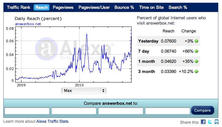
Task: Click the green up arrow for 7 day
Action: (x=197, y=51)
